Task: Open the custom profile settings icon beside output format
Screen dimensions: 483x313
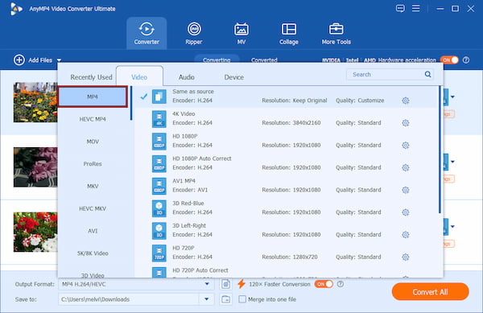Action: [225, 284]
